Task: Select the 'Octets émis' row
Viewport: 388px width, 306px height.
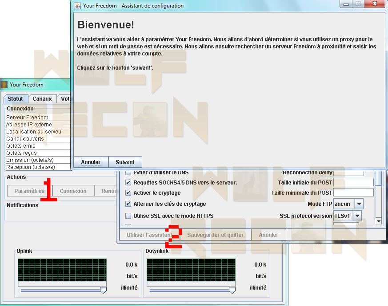Action: [38, 146]
